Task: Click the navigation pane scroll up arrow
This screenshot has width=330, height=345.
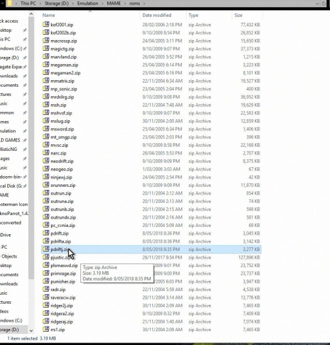Action: click(31, 14)
